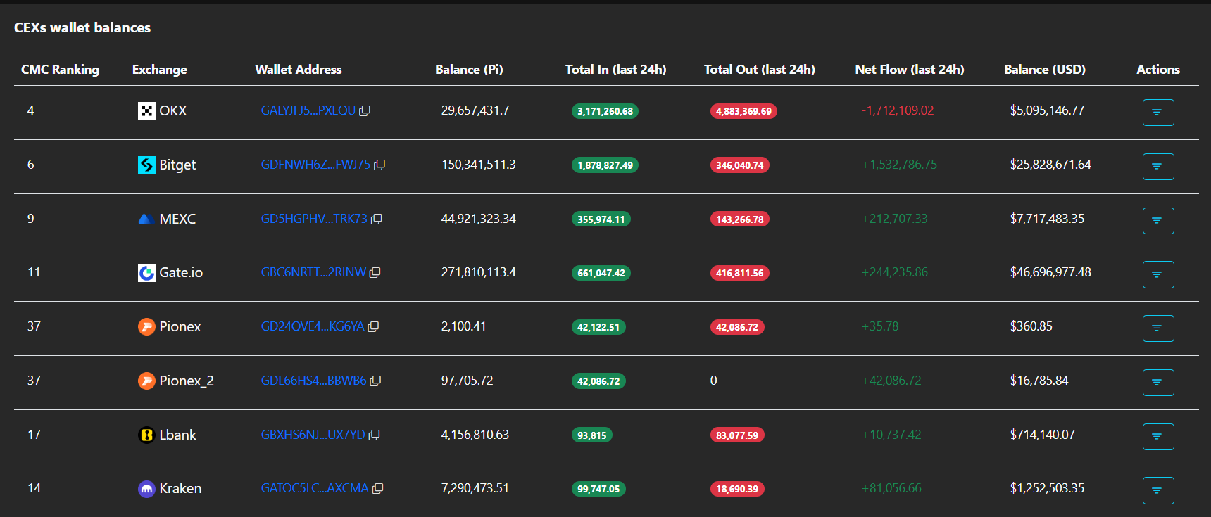Click Kraken total in badge 99,747.05
The width and height of the screenshot is (1211, 517).
coord(598,489)
